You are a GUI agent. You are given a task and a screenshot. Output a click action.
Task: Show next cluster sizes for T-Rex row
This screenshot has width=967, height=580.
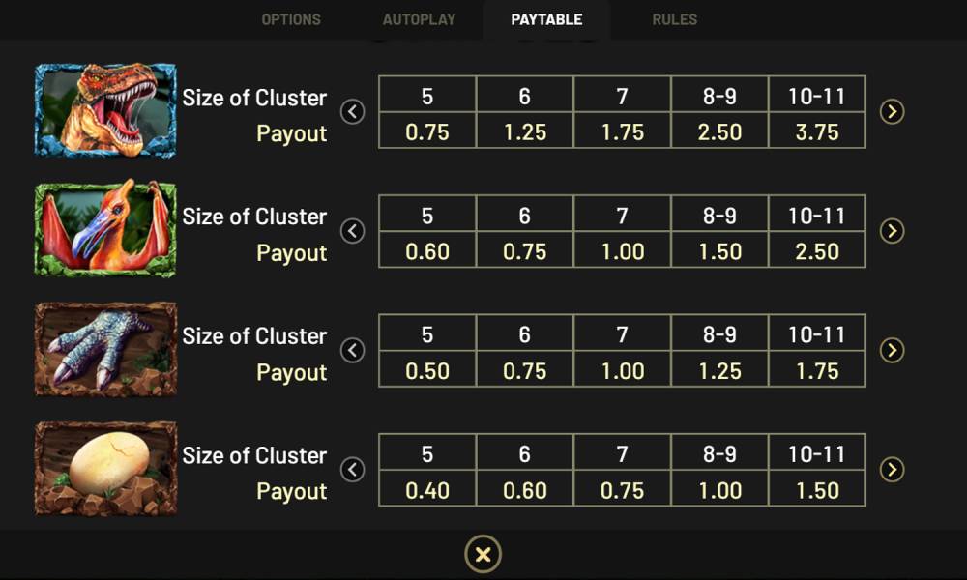tap(892, 111)
